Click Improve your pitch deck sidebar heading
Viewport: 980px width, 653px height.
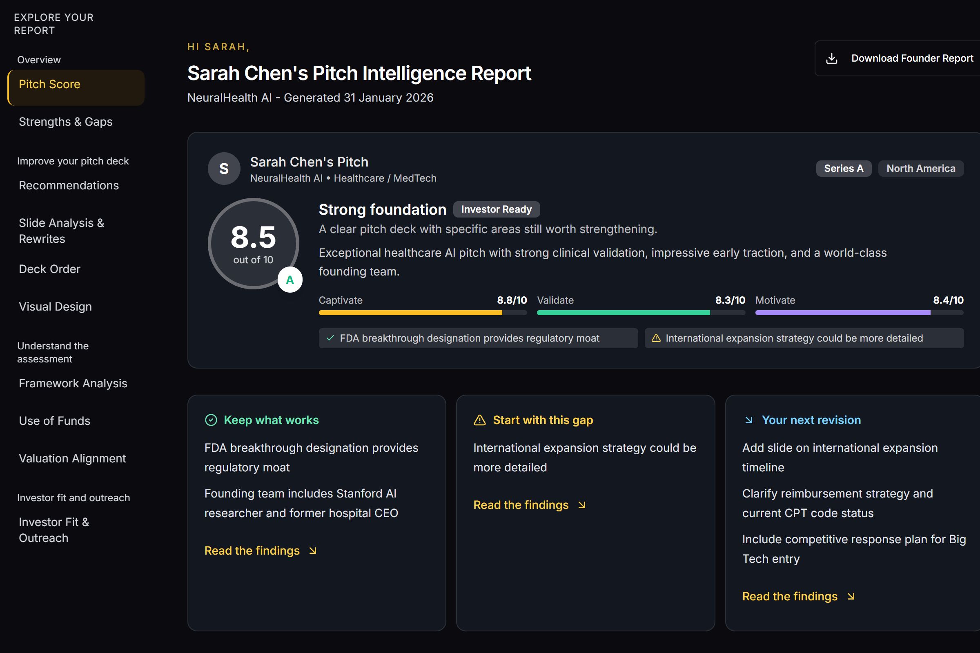[73, 161]
